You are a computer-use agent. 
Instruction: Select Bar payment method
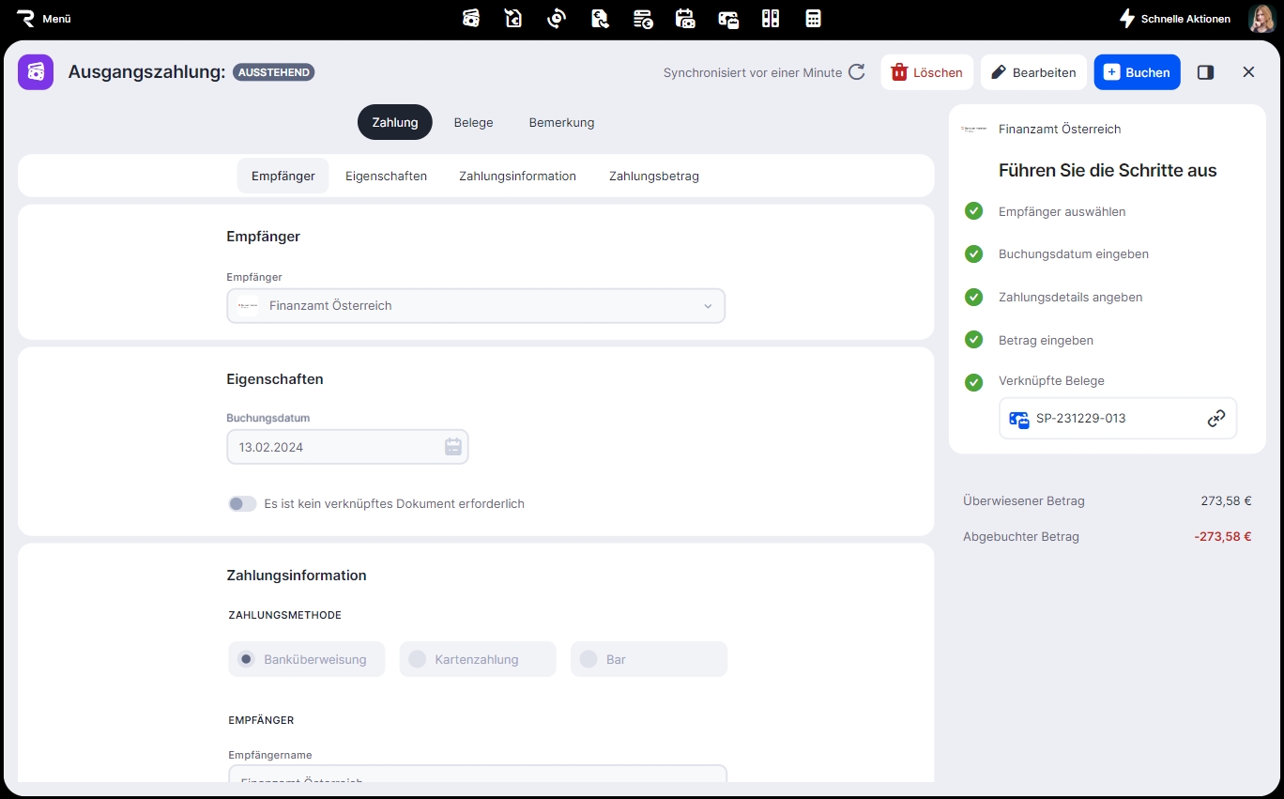point(648,659)
